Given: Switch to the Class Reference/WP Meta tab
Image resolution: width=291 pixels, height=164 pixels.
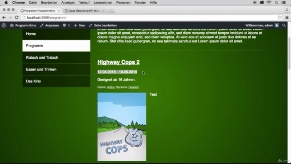Looking at the screenshot, I should [x=84, y=10].
